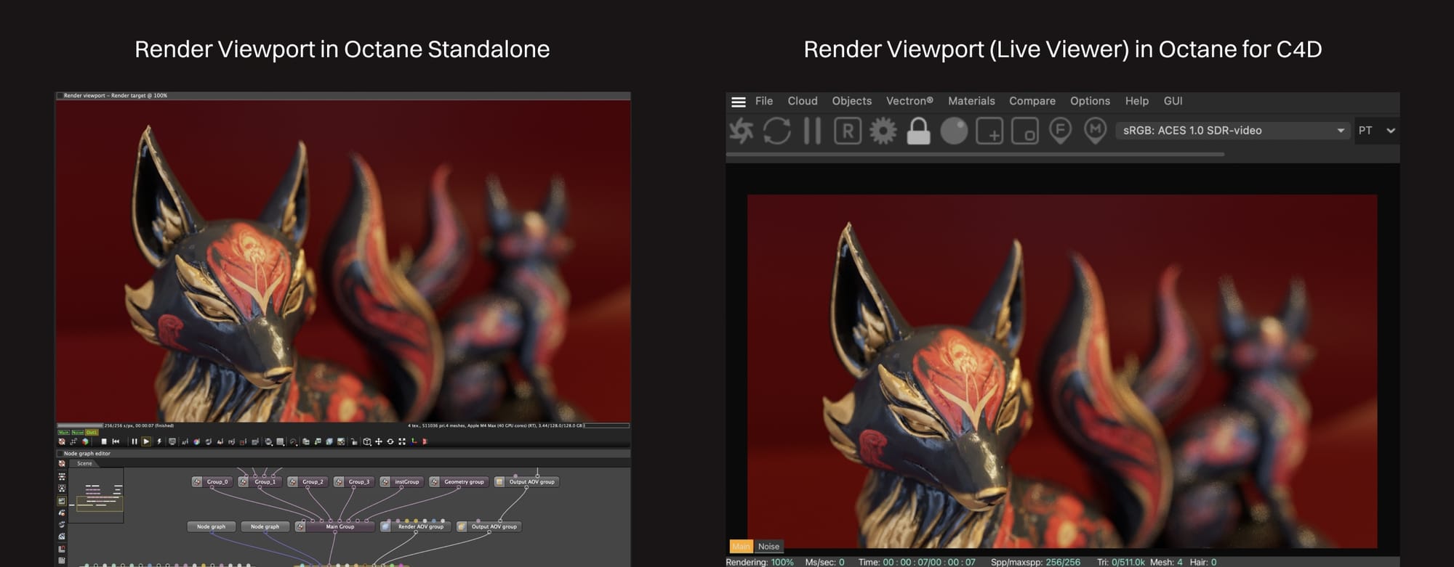Toggle the world axes display icon
Screen dimensions: 1454x567
coord(414,441)
